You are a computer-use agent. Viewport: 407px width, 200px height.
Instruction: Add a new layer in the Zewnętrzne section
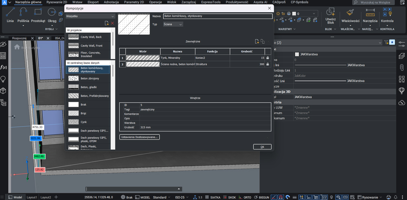pos(257,41)
